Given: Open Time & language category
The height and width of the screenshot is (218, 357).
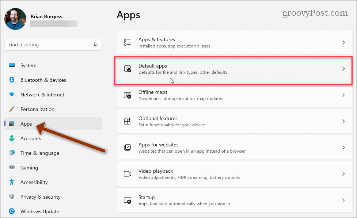Looking at the screenshot, I should coord(53,153).
